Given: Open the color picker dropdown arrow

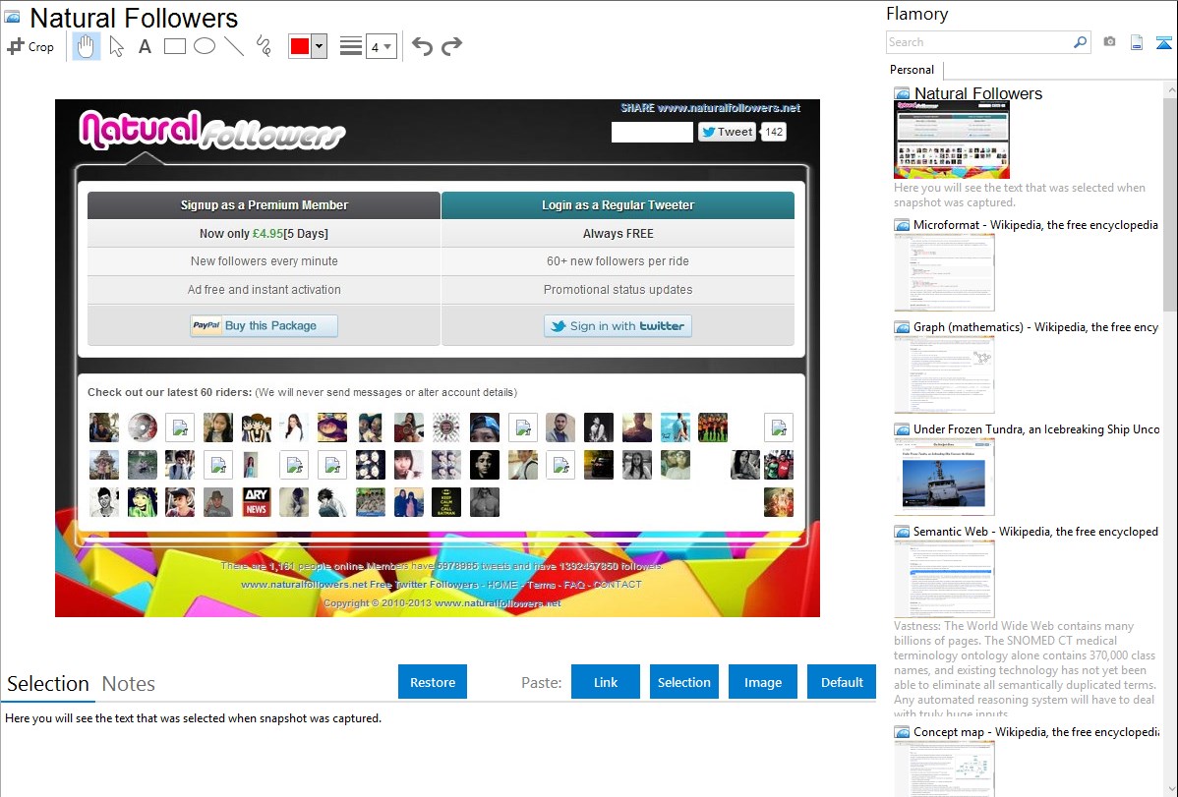Looking at the screenshot, I should pos(320,46).
